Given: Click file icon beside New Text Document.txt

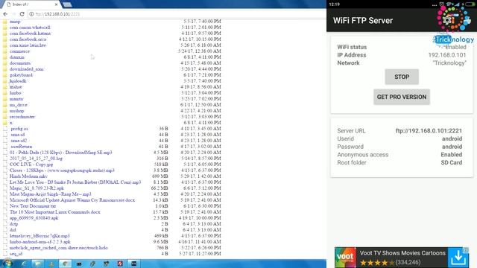Looking at the screenshot, I should pyautogui.click(x=5, y=206).
